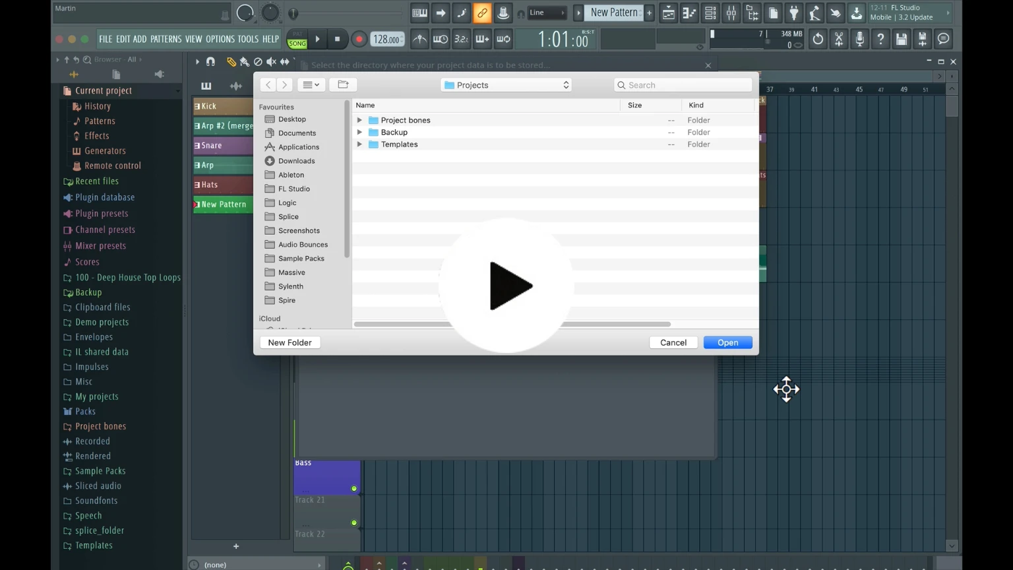The image size is (1013, 570).
Task: Open the ADD menu
Action: [x=140, y=39]
